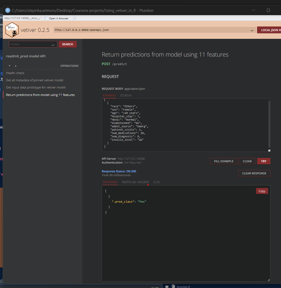Click the .pred_class response value line
This screenshot has height=288, width=281.
click(129, 202)
